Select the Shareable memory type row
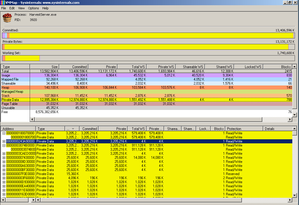This screenshot has width=299, height=205. [x=147, y=83]
